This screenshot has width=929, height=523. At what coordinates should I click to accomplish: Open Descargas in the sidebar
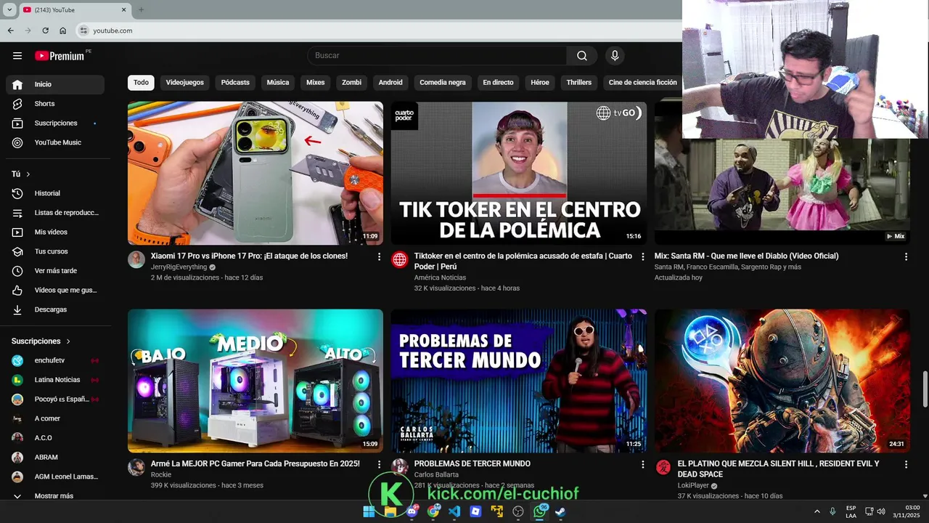click(55, 309)
